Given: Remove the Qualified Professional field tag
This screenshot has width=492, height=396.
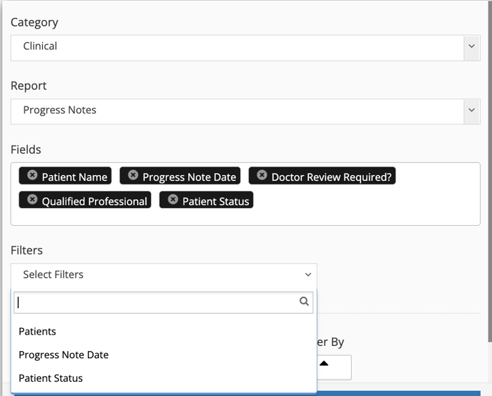Looking at the screenshot, I should click(x=32, y=199).
